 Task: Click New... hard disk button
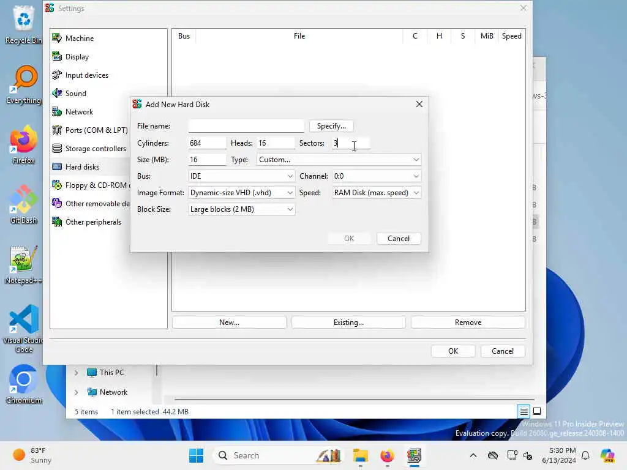pos(229,323)
